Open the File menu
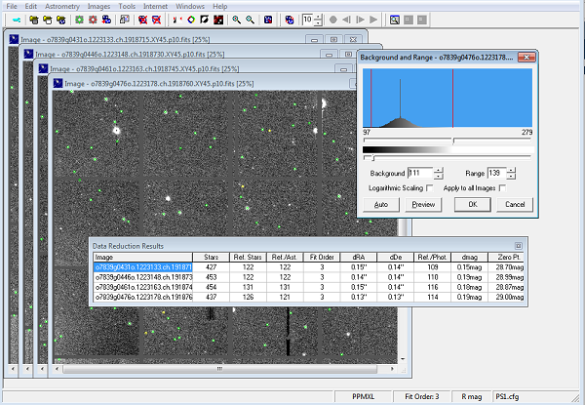The width and height of the screenshot is (585, 405). point(12,7)
